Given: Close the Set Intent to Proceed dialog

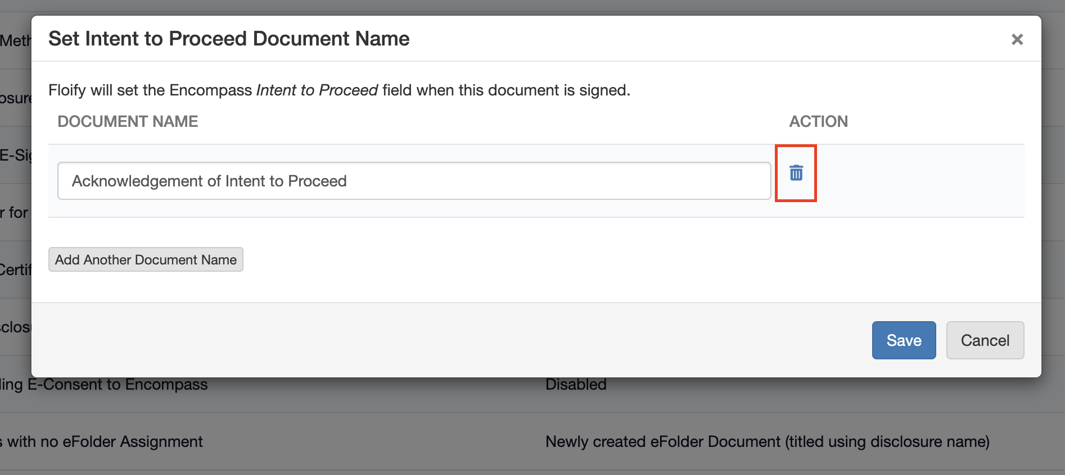Looking at the screenshot, I should pos(1017,39).
